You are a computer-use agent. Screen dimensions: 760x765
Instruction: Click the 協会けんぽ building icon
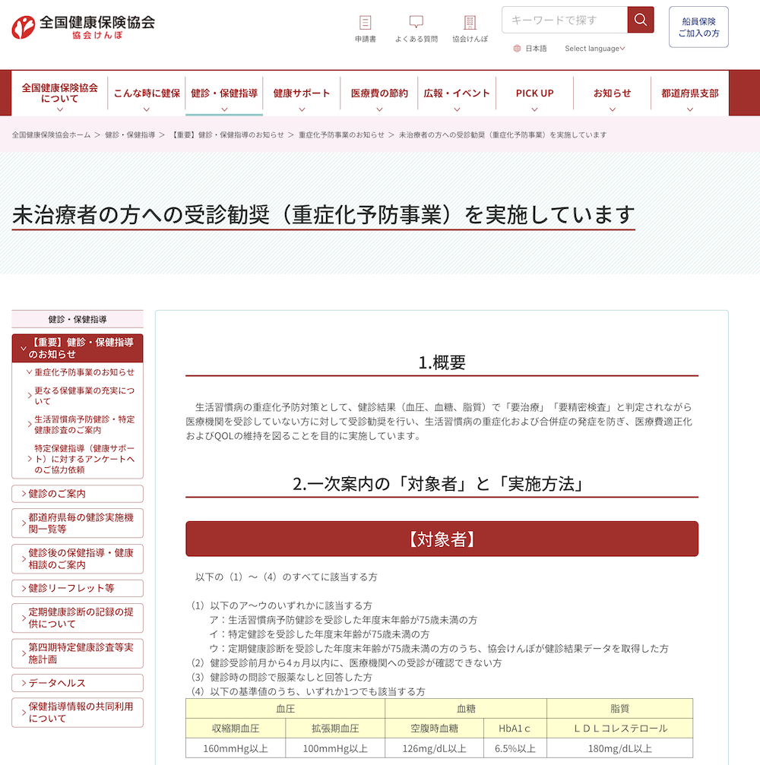point(470,23)
